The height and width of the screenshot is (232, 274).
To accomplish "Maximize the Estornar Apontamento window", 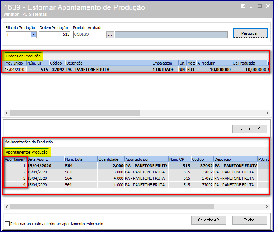I will click(260, 6).
